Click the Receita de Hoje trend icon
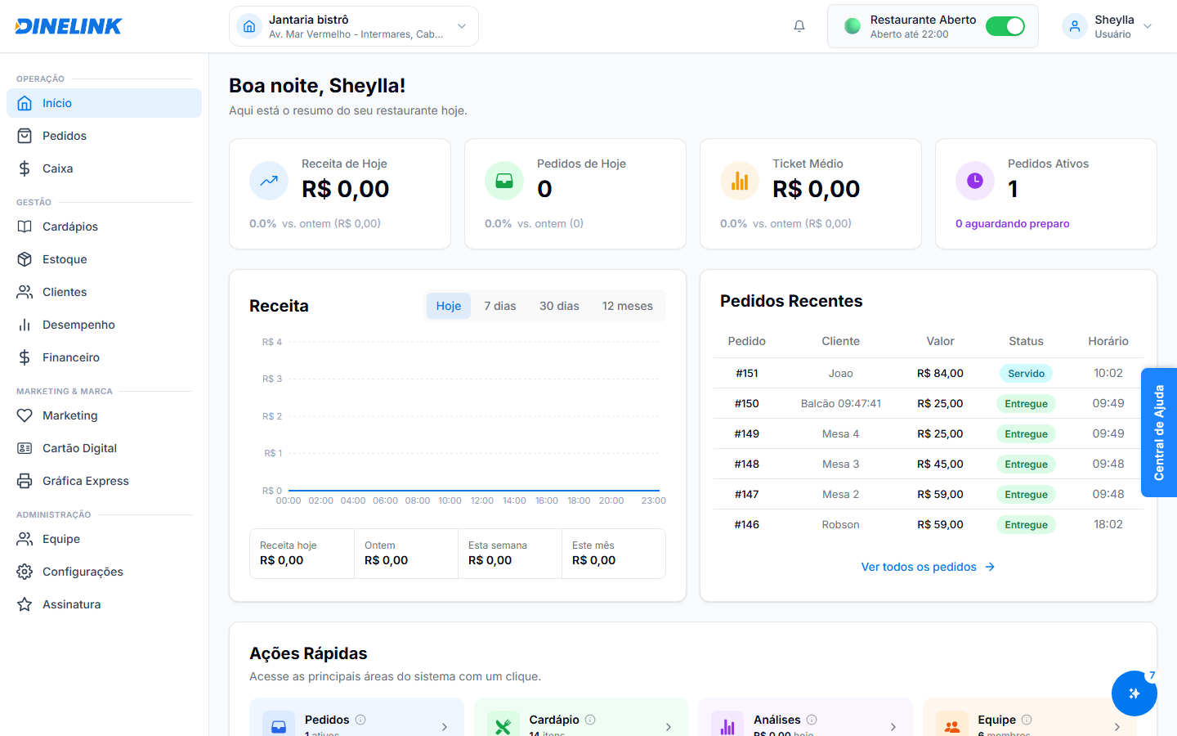The image size is (1177, 736). pyautogui.click(x=269, y=181)
